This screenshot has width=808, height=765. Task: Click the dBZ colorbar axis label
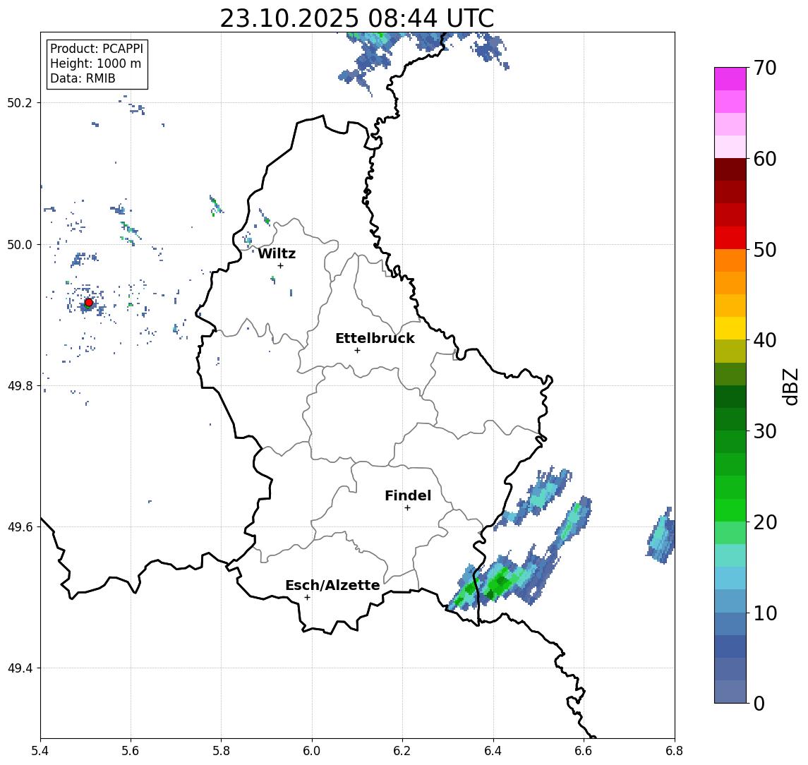click(791, 386)
